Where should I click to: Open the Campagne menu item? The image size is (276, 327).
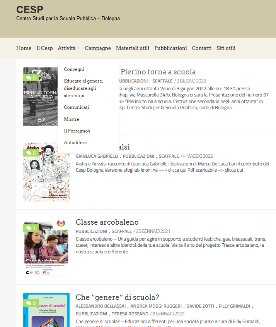pyautogui.click(x=98, y=48)
